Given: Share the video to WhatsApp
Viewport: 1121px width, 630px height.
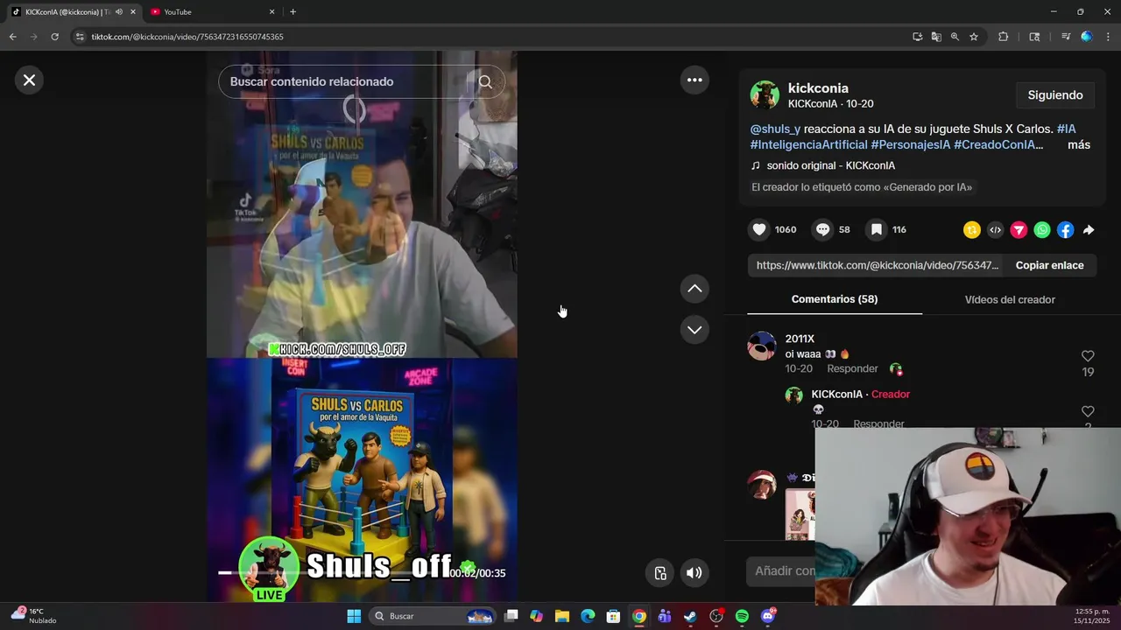Looking at the screenshot, I should 1042,230.
